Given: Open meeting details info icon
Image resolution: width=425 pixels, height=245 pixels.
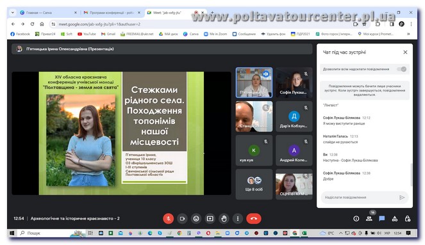Looking at the screenshot, I should click(356, 219).
